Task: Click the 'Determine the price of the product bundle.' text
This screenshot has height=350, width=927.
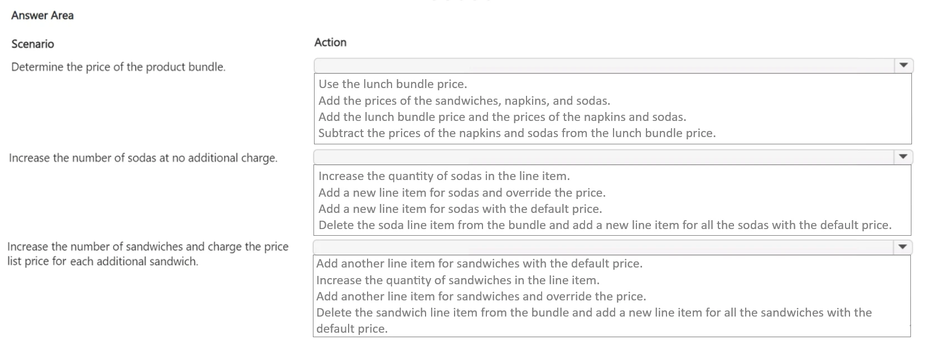Action: pyautogui.click(x=118, y=67)
